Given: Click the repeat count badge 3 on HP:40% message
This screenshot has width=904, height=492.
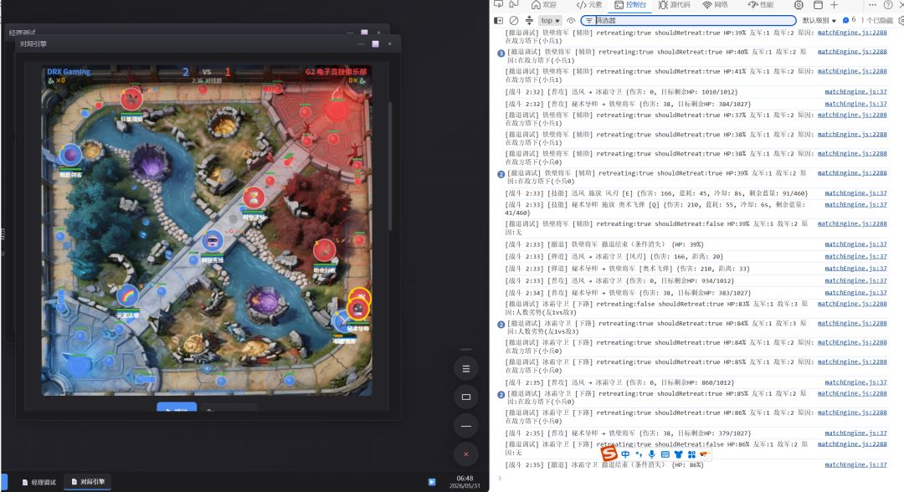Looking at the screenshot, I should (501, 53).
